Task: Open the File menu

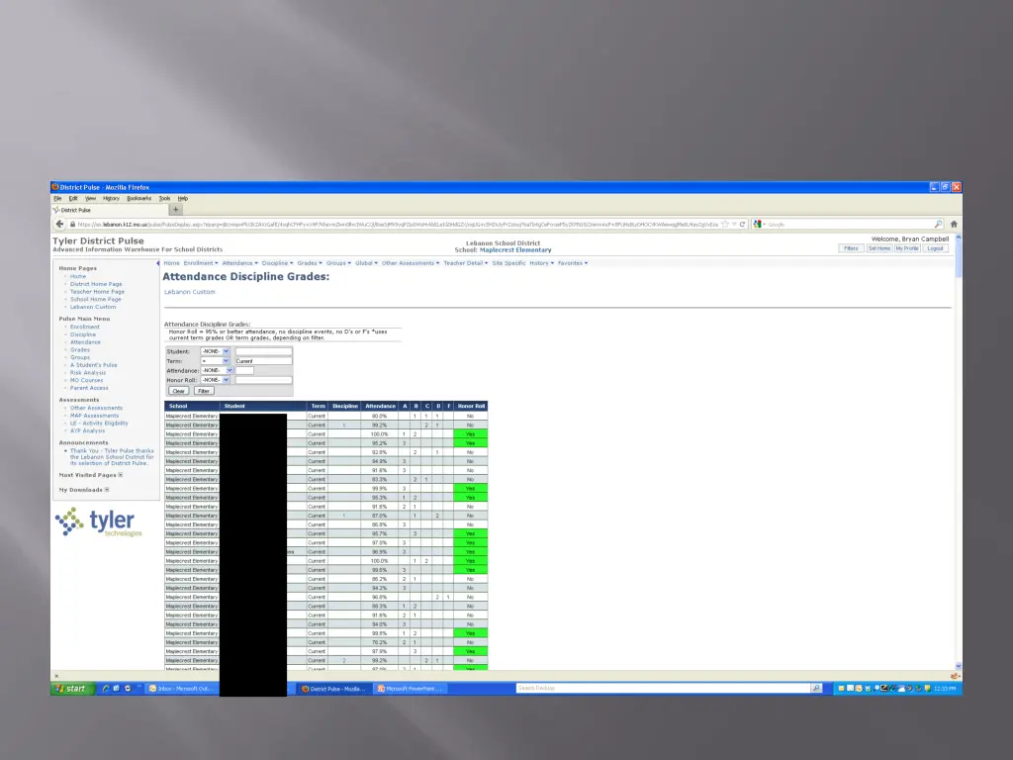Action: 57,198
